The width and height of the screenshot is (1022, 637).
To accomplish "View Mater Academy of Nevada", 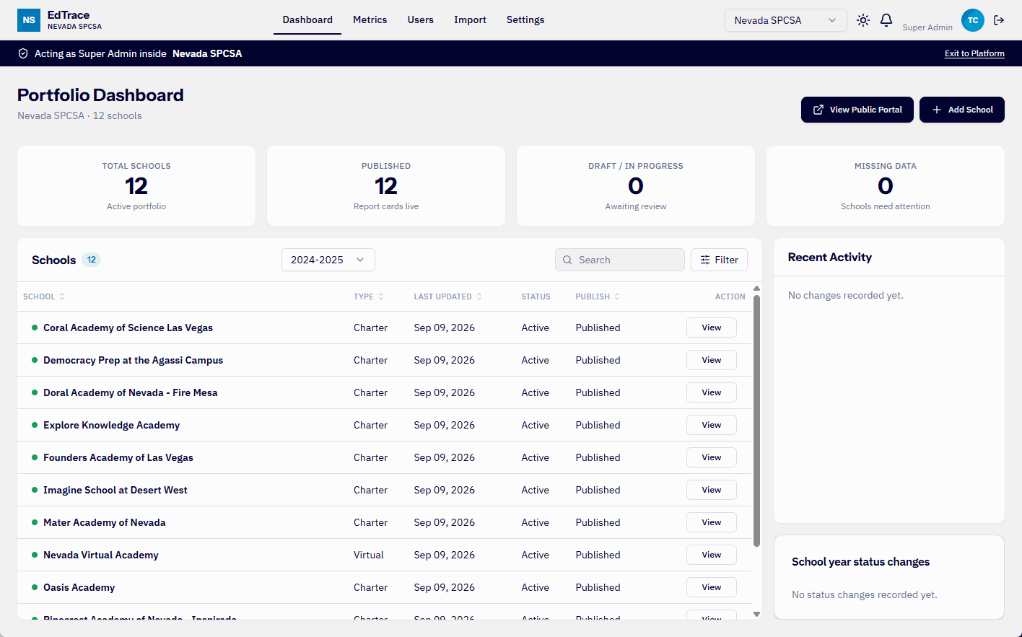I will click(712, 522).
